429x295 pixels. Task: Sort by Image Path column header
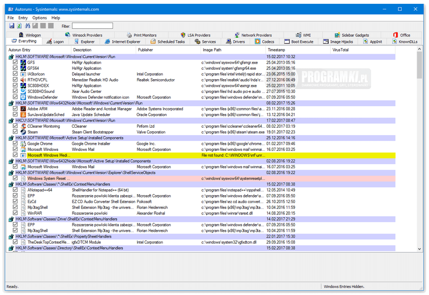tap(233, 50)
